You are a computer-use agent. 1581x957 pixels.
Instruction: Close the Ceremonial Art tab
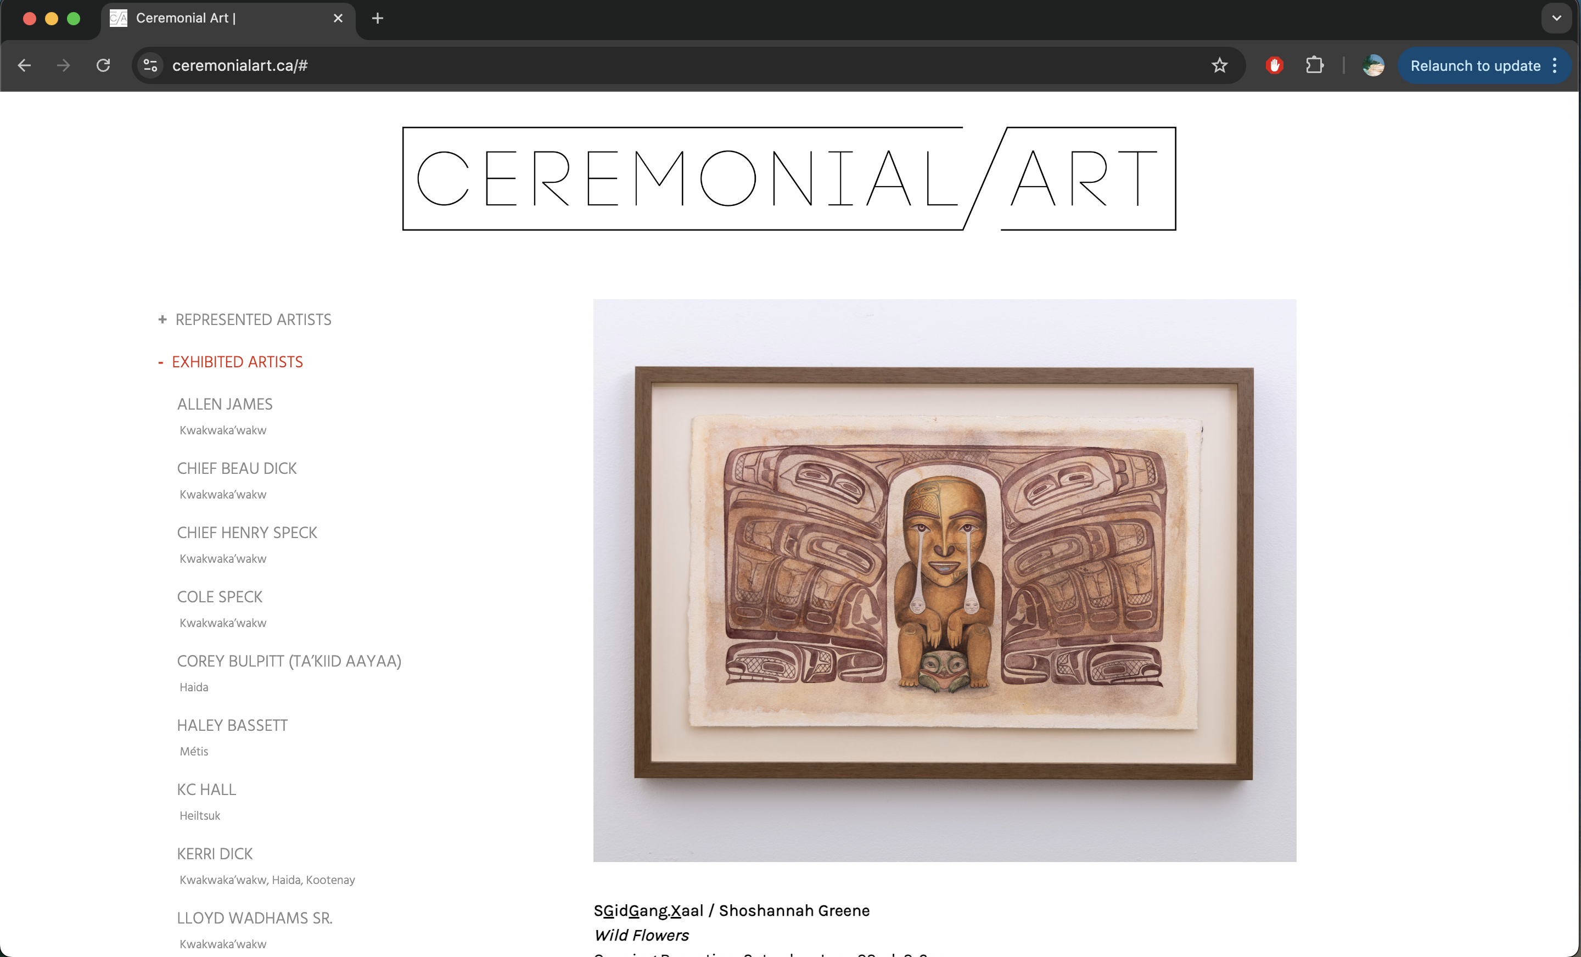[x=338, y=19]
